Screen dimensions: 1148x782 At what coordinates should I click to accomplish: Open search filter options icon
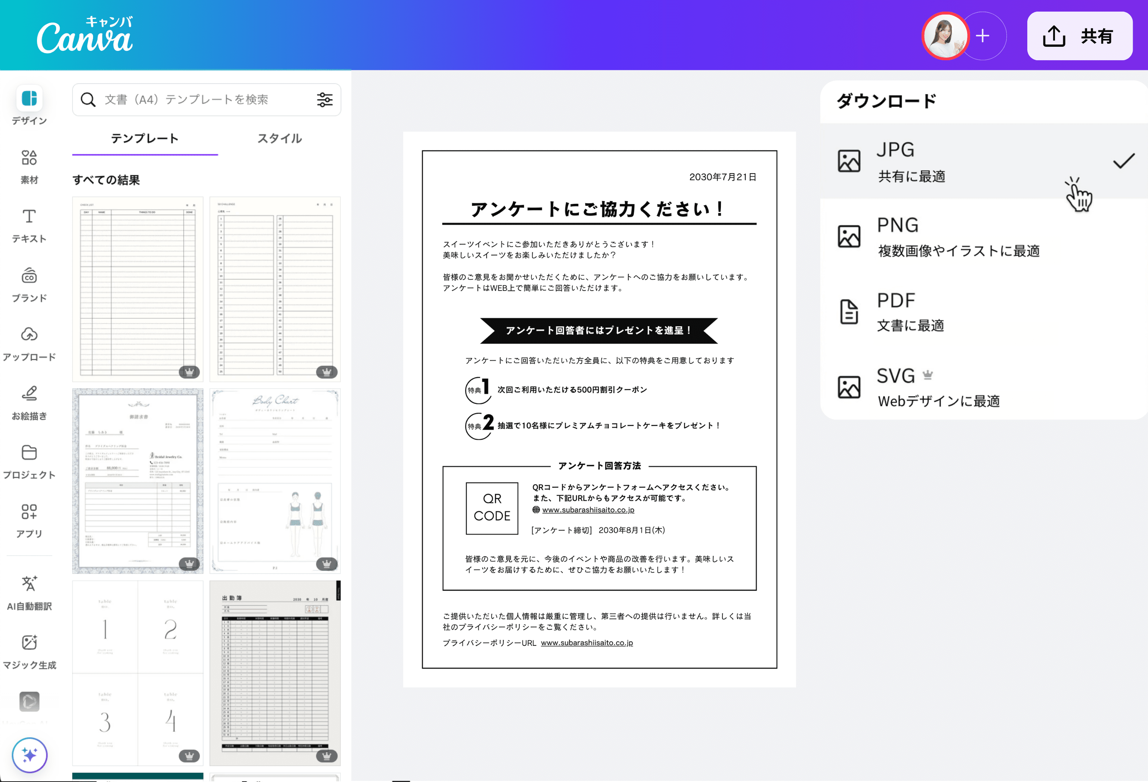pyautogui.click(x=324, y=100)
